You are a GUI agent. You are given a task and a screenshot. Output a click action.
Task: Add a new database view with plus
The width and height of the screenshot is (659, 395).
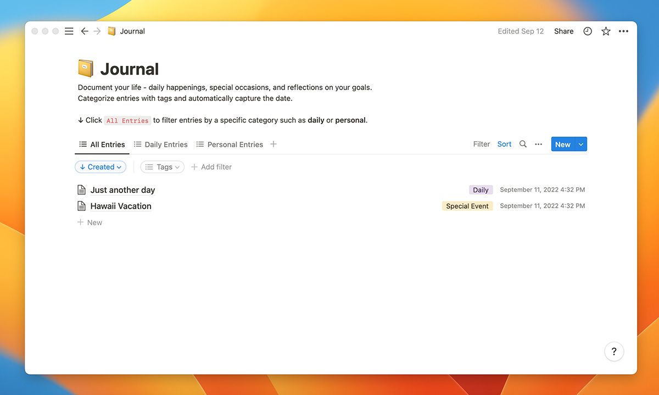[x=273, y=144]
